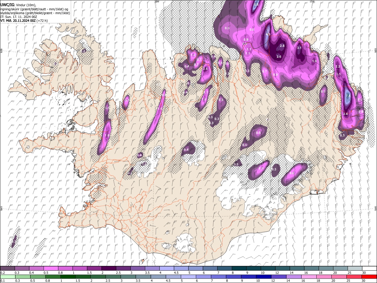The image size is (377, 283).
Task: Select light lavender 4 swatch in the snow legend
Action: click(167, 269)
